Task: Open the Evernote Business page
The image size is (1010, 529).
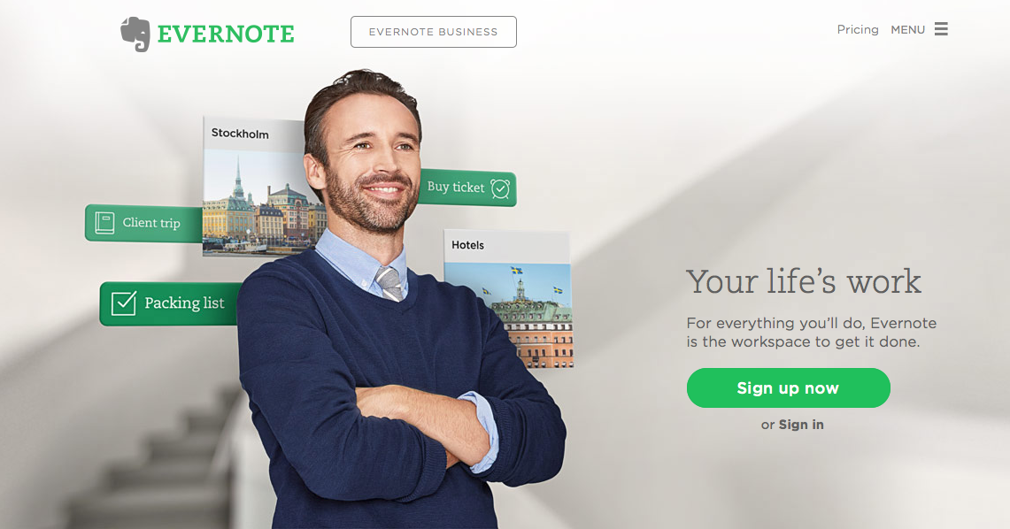Action: pos(434,32)
